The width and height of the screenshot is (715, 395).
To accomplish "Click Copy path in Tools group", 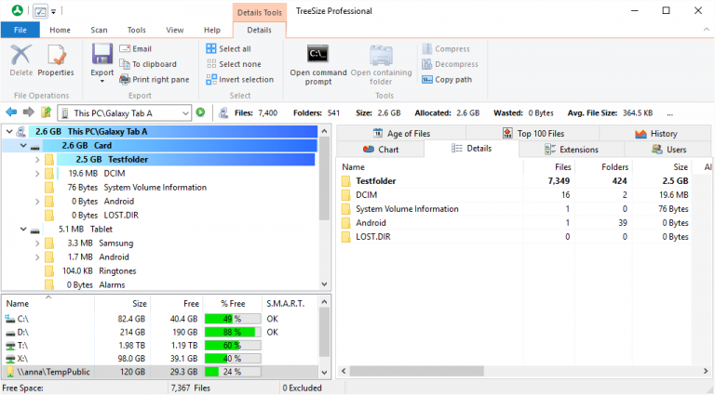I will [447, 80].
